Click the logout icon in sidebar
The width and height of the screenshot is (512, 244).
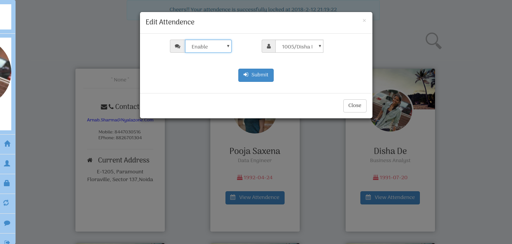point(7,242)
